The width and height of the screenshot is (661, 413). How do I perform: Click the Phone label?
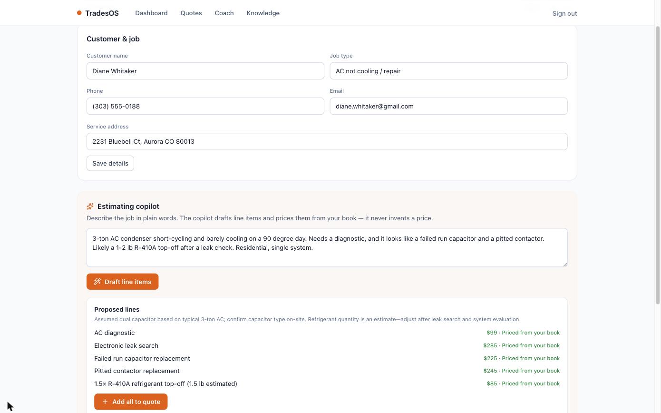tap(95, 91)
